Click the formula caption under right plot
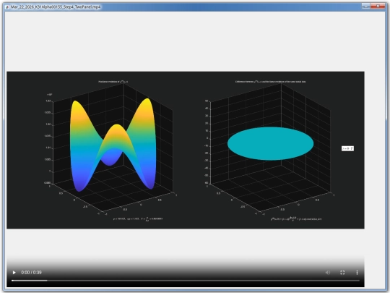This screenshot has width=390, height=293. [296, 219]
